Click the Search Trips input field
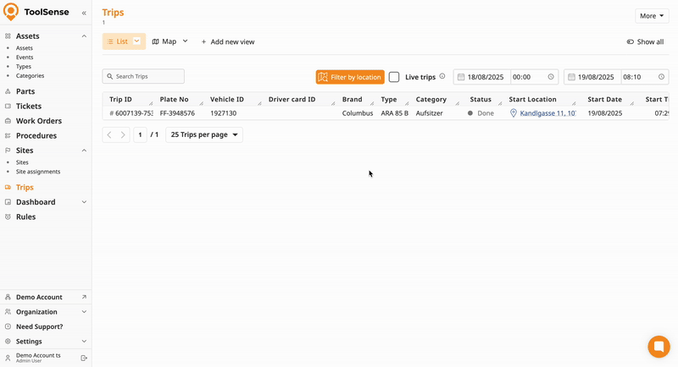This screenshot has width=678, height=367. [143, 76]
